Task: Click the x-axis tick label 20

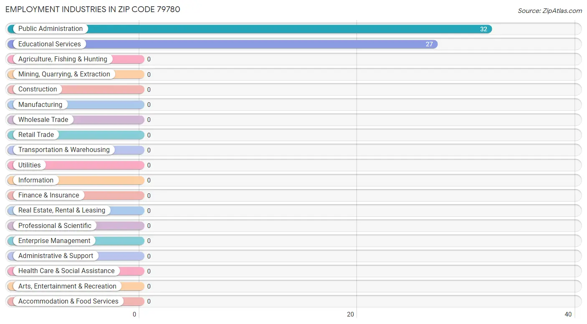Action: coord(351,314)
